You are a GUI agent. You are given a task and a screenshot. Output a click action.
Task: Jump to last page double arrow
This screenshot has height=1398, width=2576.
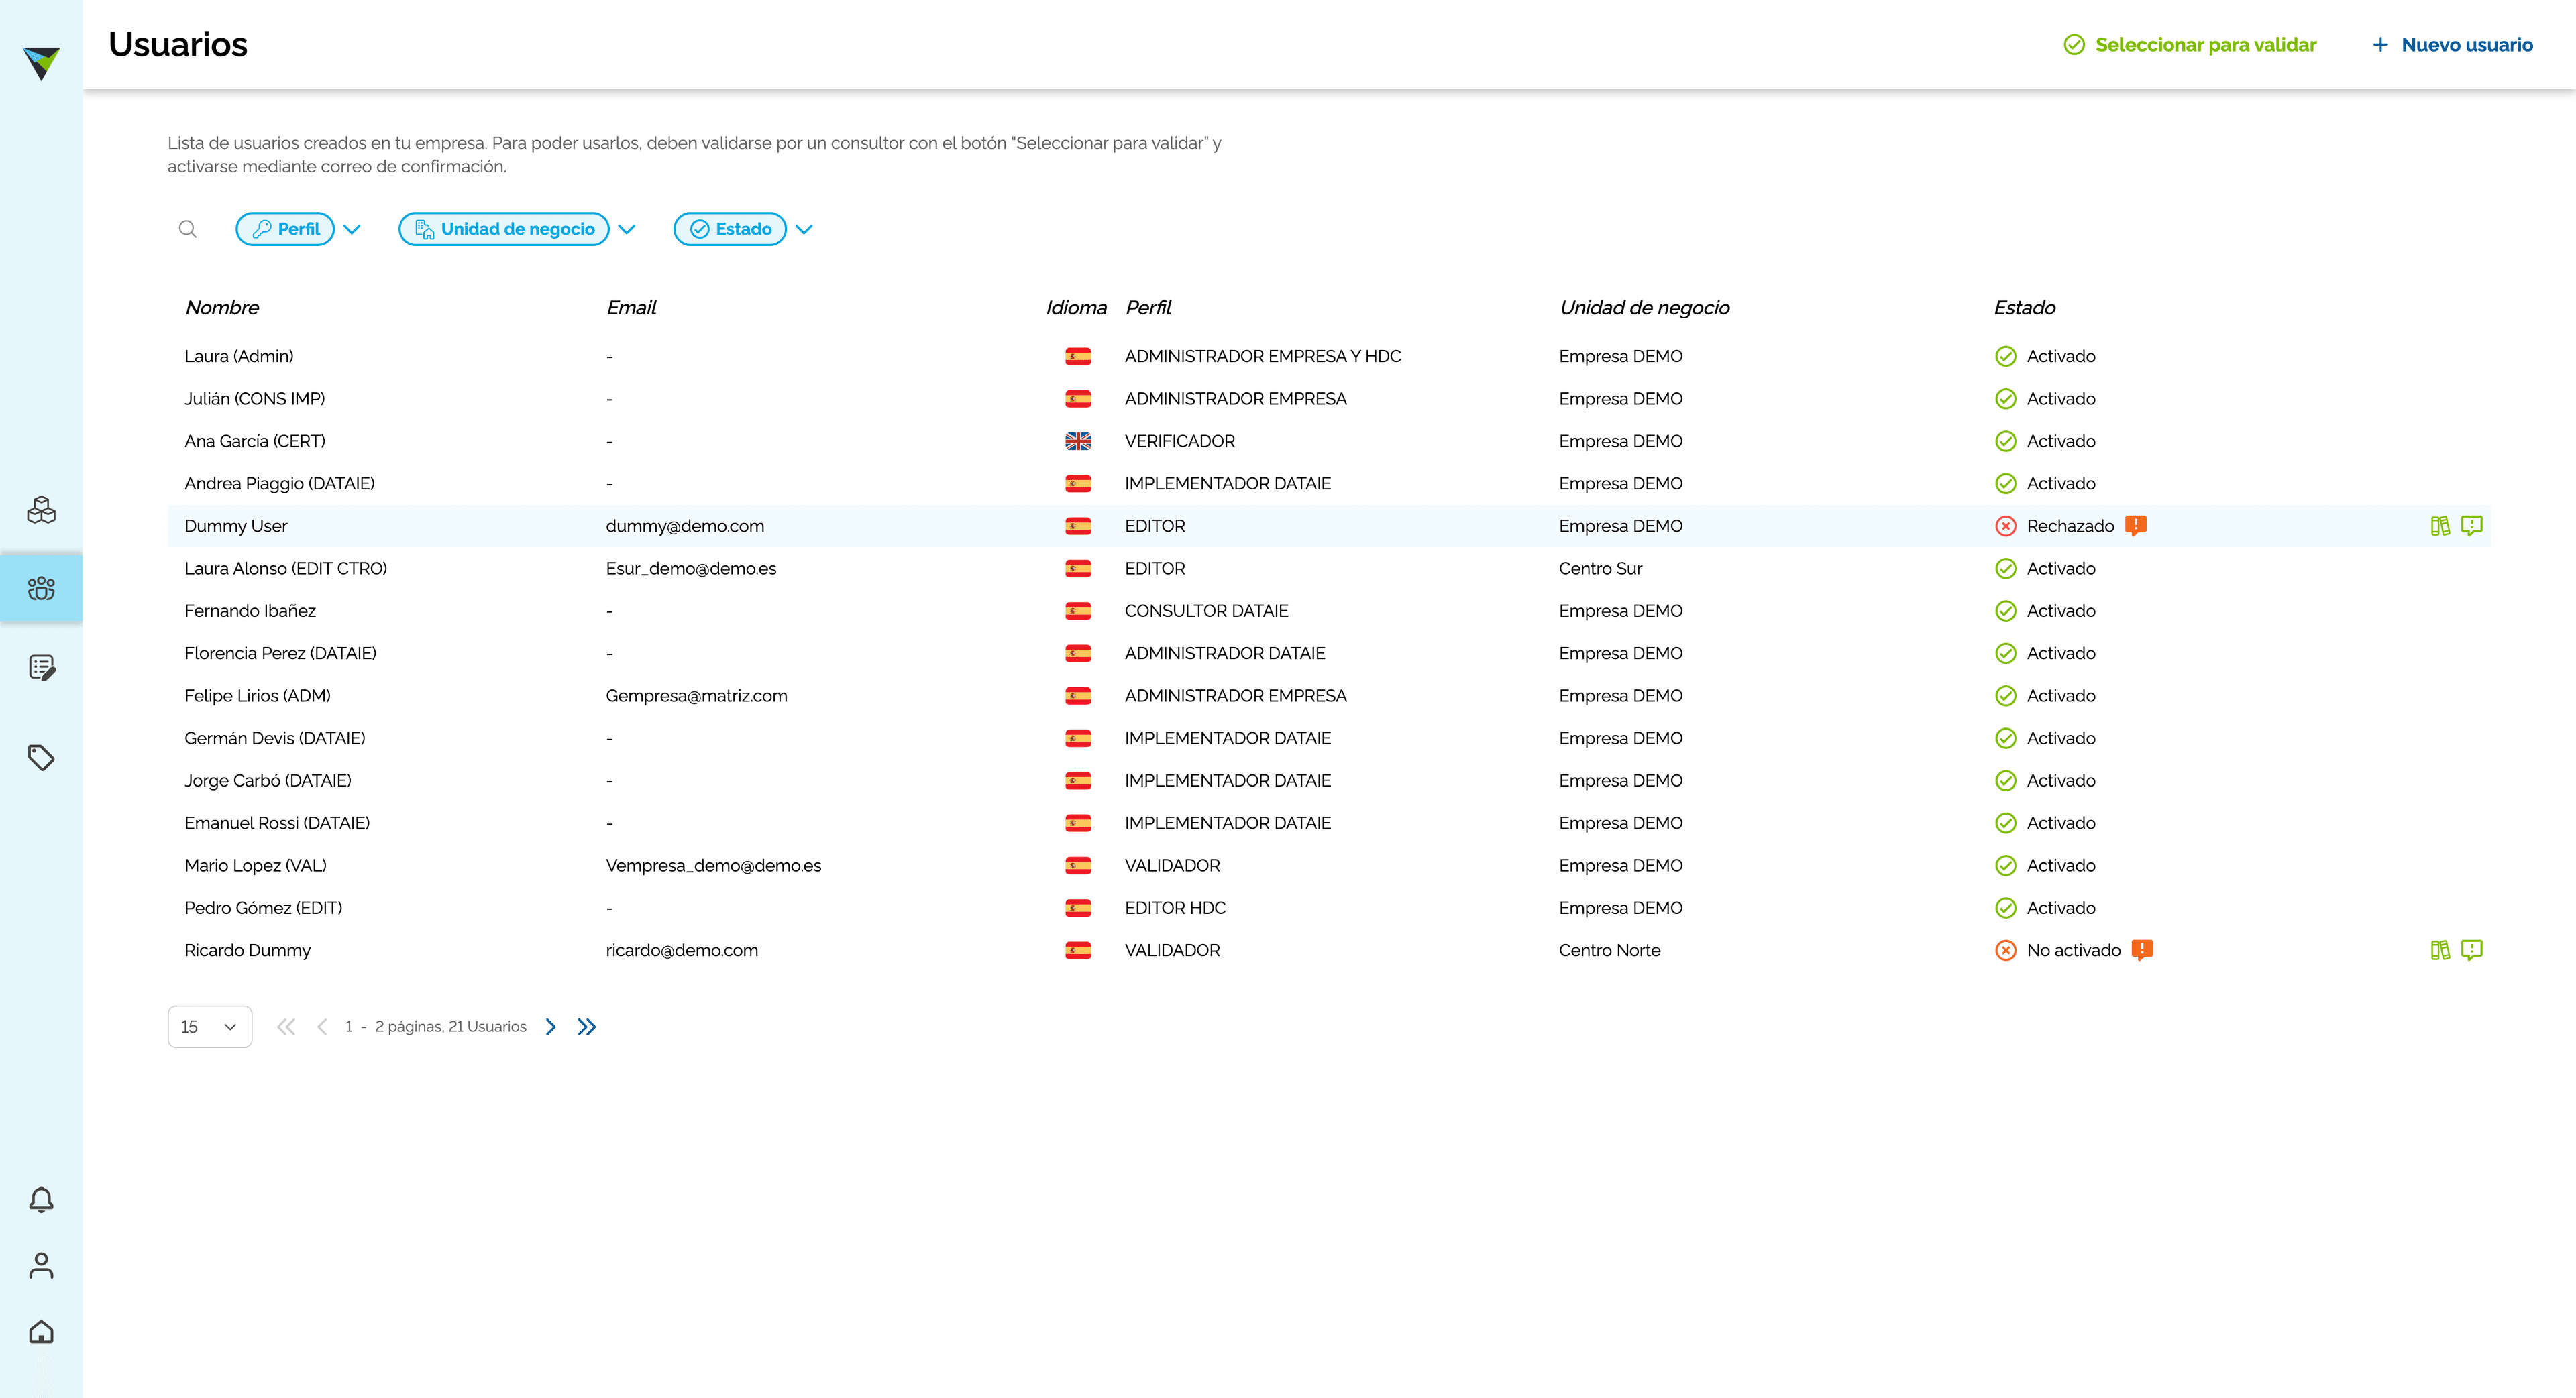587,1027
